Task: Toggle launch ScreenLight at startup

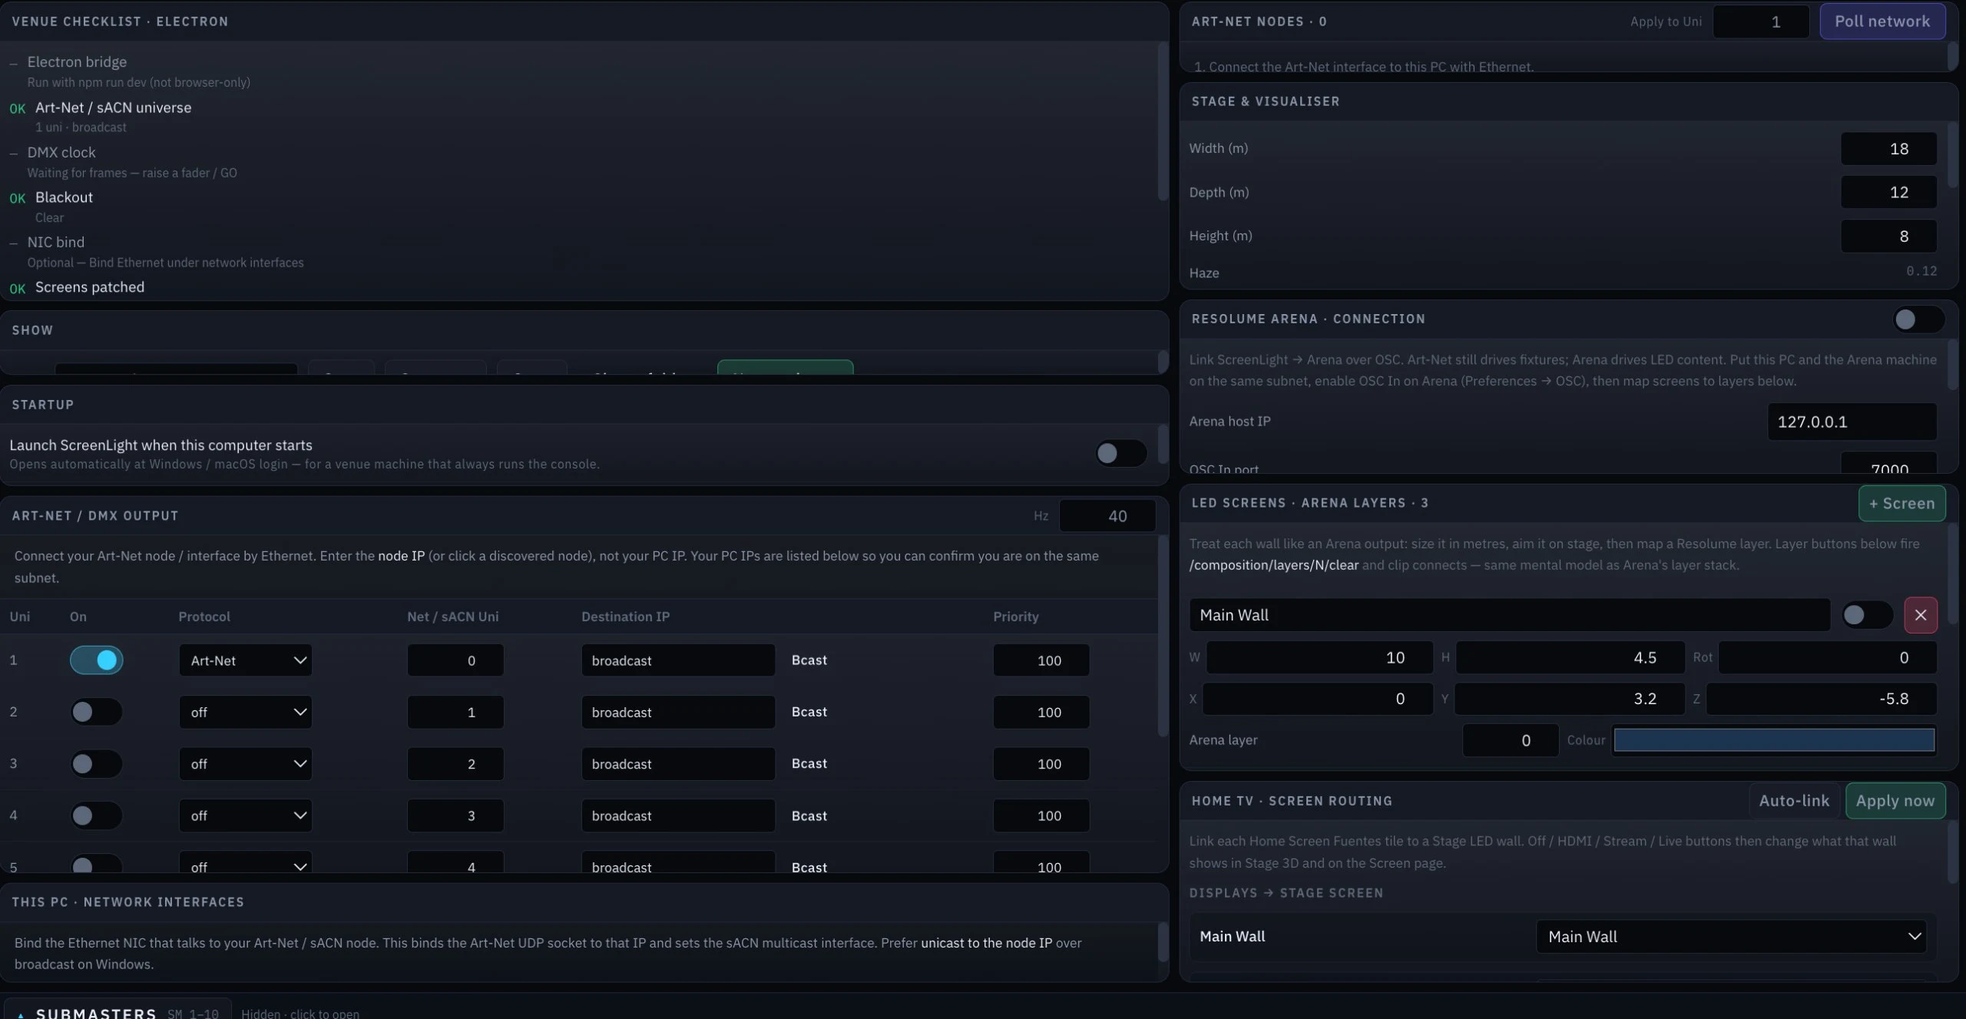Action: 1120,453
